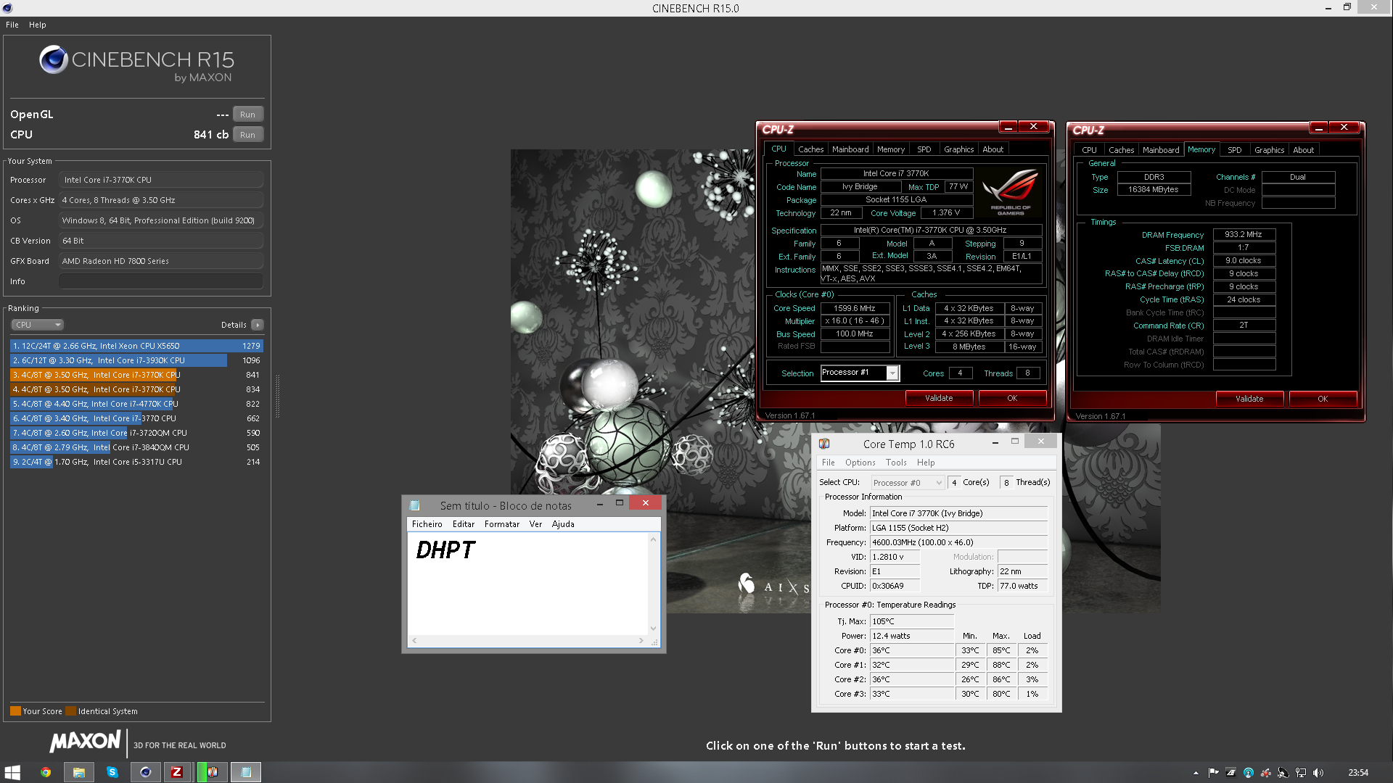The height and width of the screenshot is (783, 1393).
Task: Open Notepad Editar menu
Action: tap(464, 524)
